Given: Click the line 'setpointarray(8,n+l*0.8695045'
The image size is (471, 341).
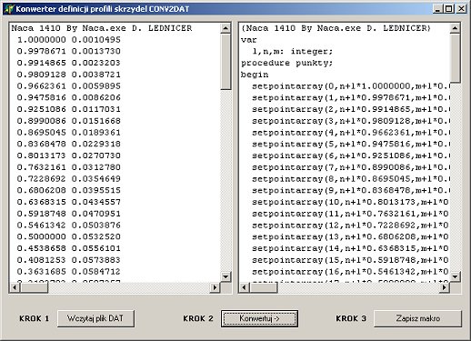Looking at the screenshot, I should point(350,179).
